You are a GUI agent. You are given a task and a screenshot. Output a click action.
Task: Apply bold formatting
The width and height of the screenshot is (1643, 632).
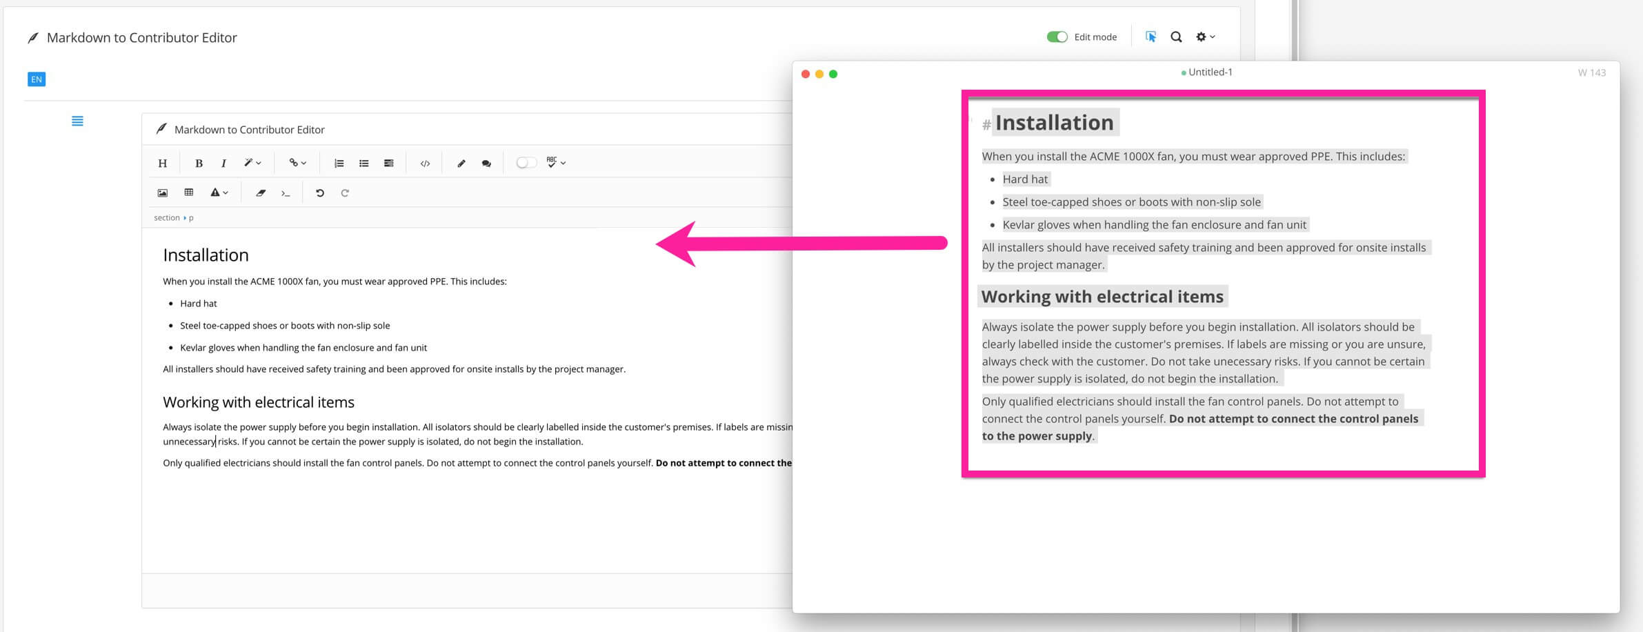click(x=199, y=162)
